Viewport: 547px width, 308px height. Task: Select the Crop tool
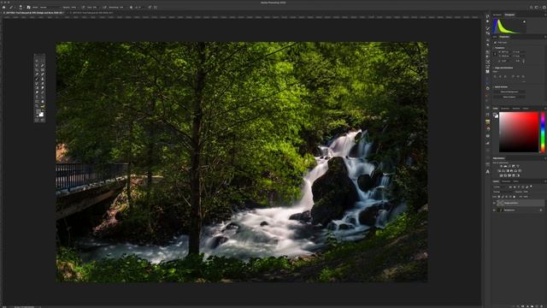click(37, 70)
